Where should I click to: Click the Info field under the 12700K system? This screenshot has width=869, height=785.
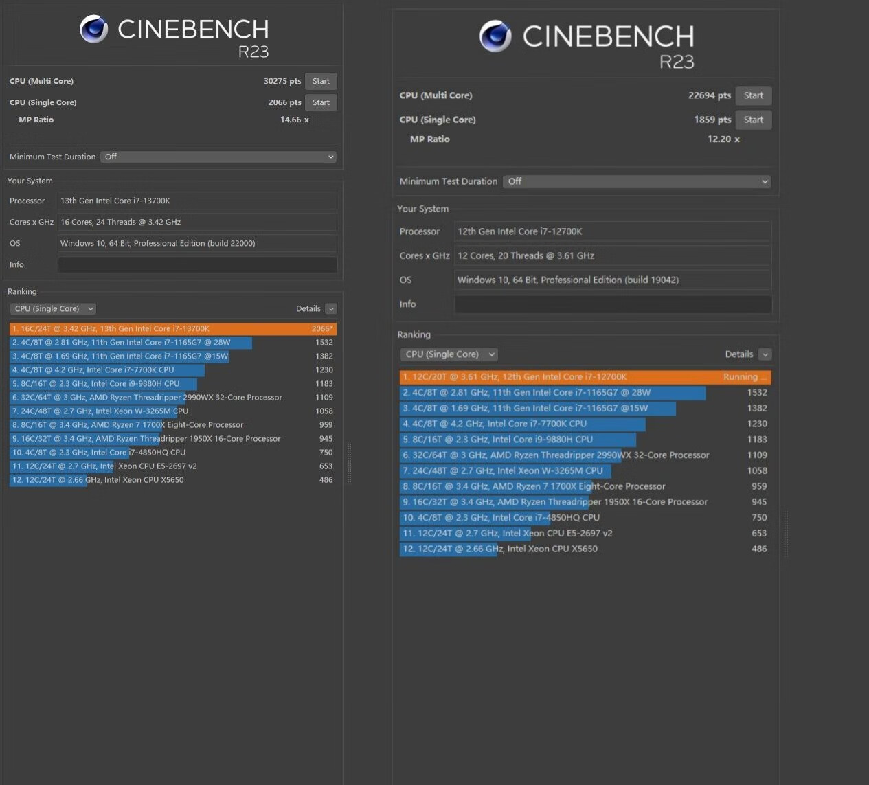tap(613, 304)
